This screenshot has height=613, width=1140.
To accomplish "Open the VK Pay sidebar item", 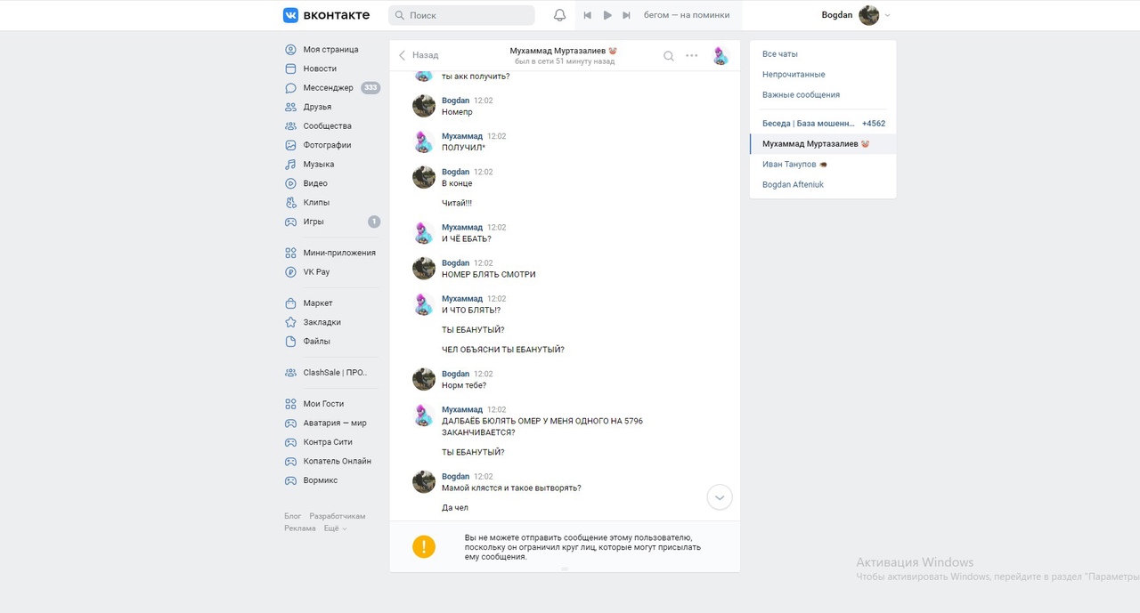I will [316, 272].
